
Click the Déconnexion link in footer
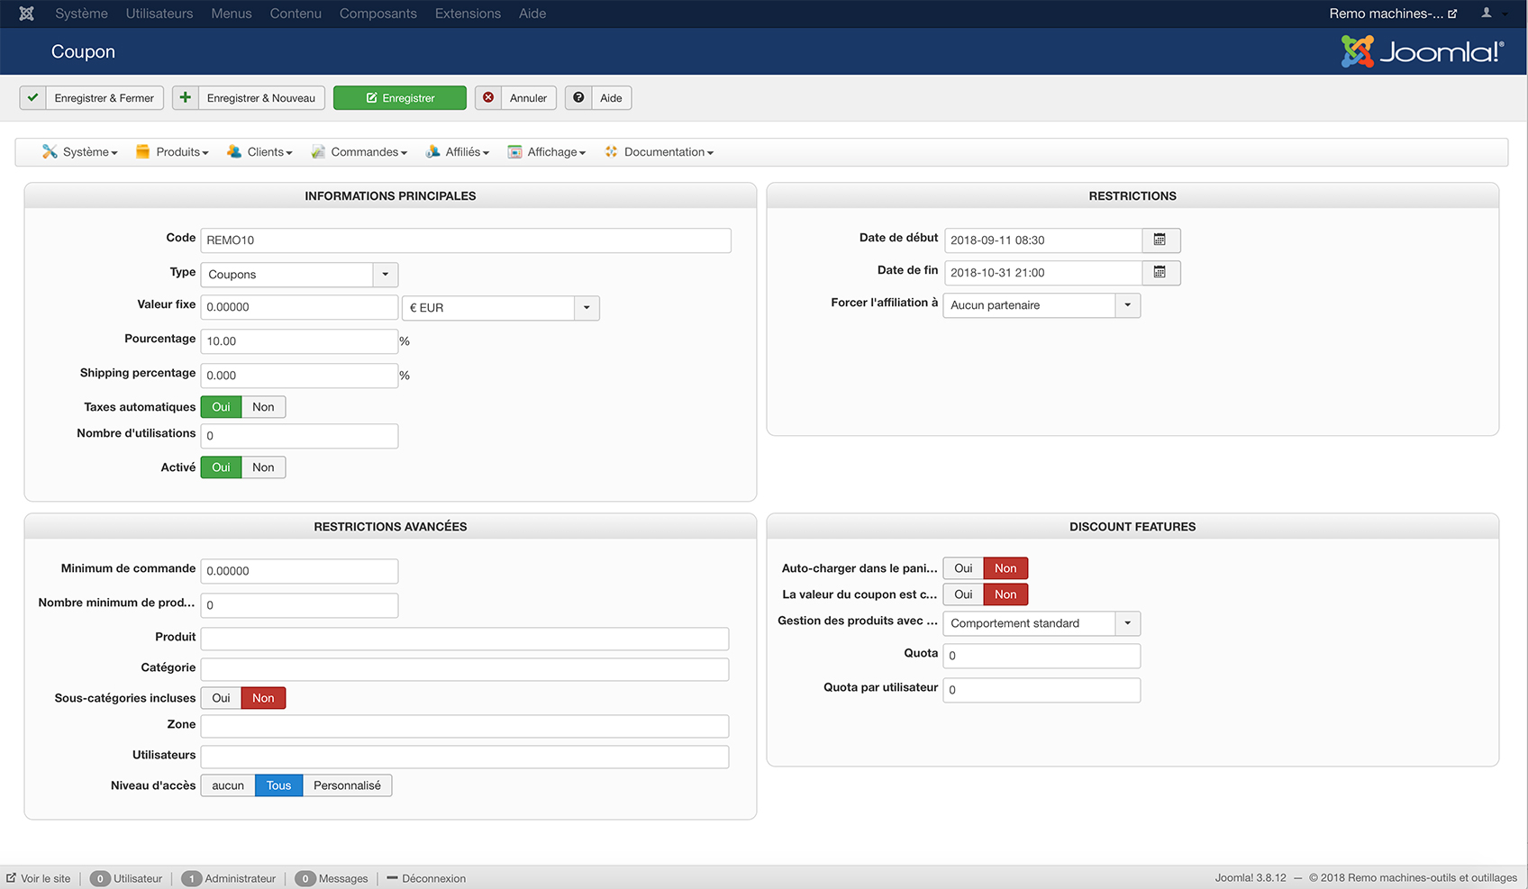[x=432, y=878]
